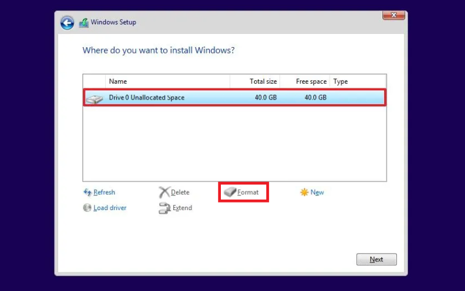The image size is (465, 291).
Task: Open the Refresh link
Action: coord(104,193)
